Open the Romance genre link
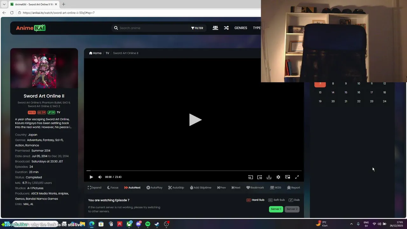The height and width of the screenshot is (229, 407). coord(32,145)
